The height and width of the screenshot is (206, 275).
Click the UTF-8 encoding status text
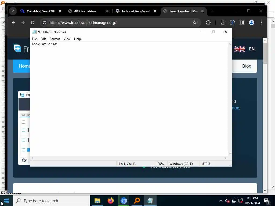point(206,164)
